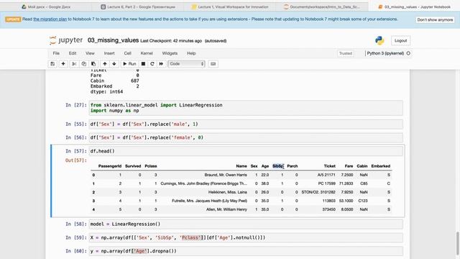This screenshot has width=460, height=259.
Task: Move selected cell down arrow
Action: [x=114, y=64]
